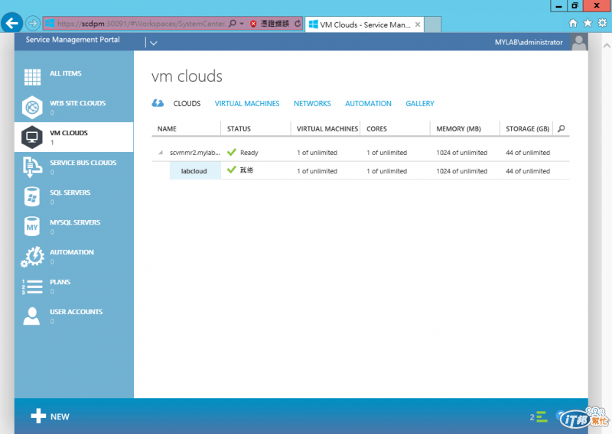This screenshot has height=434, width=612.
Task: Open USER ACCOUNTS sidebar label
Action: (76, 312)
